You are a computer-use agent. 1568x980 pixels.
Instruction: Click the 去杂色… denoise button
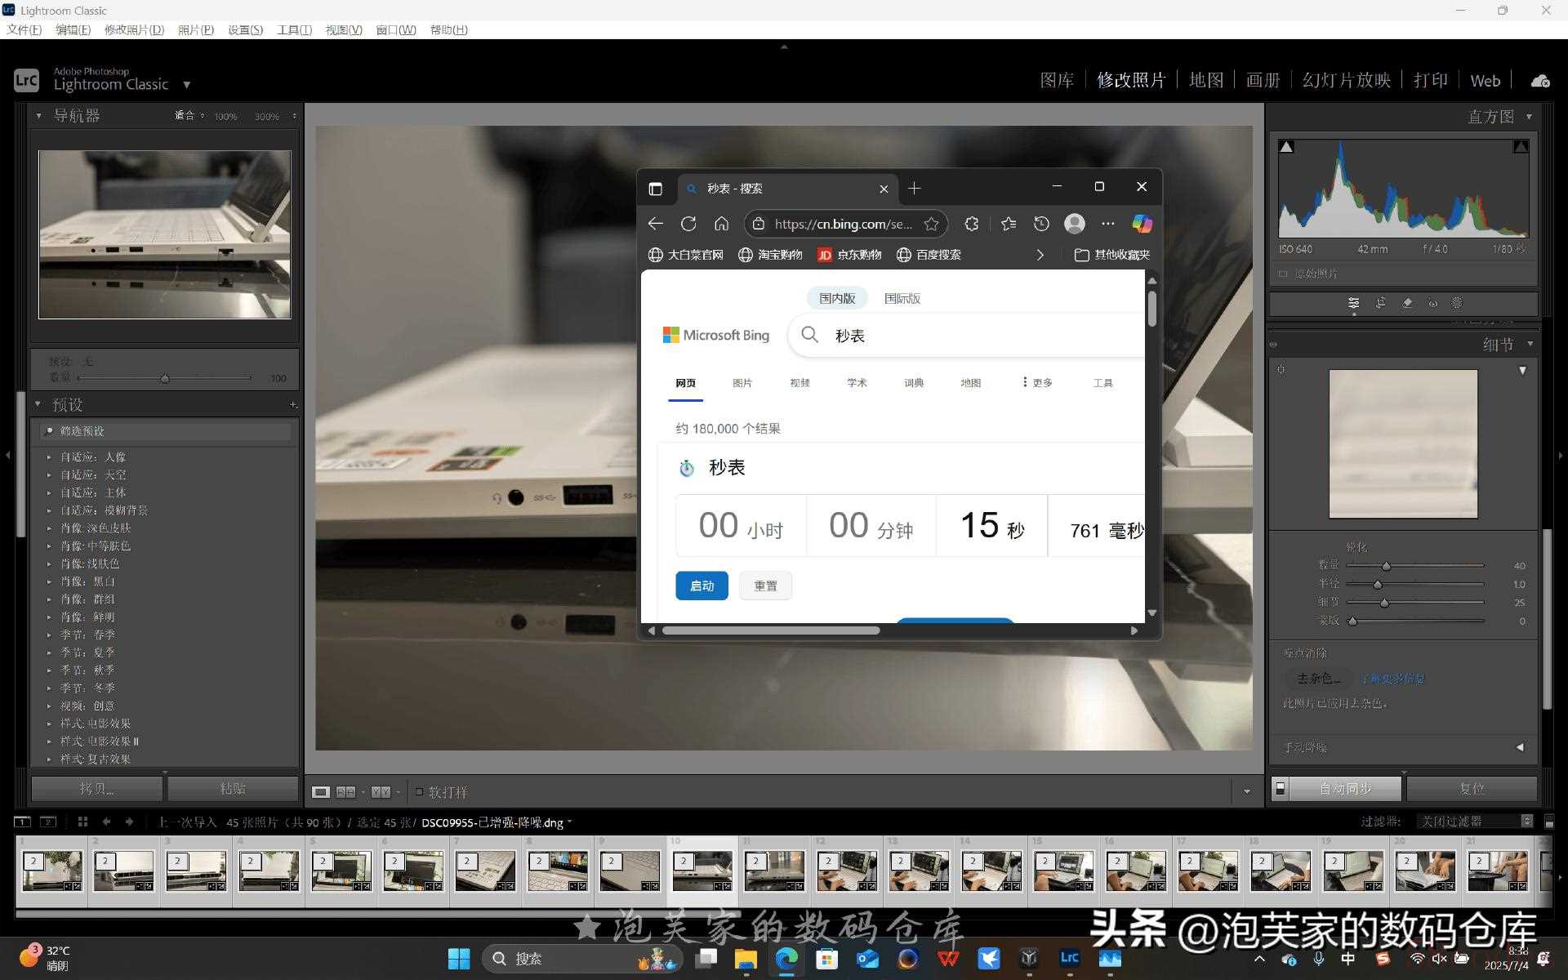(x=1318, y=679)
